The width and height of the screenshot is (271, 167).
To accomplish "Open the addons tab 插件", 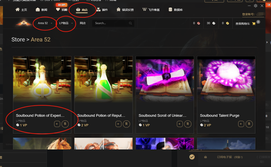I will (102, 10).
